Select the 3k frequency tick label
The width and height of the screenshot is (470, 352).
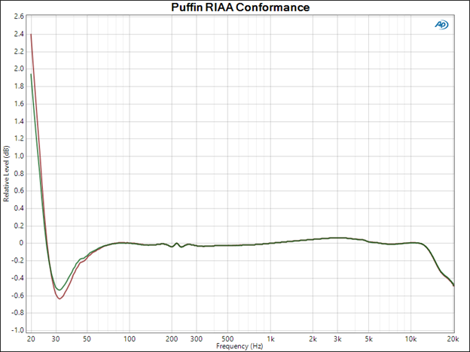click(x=337, y=339)
